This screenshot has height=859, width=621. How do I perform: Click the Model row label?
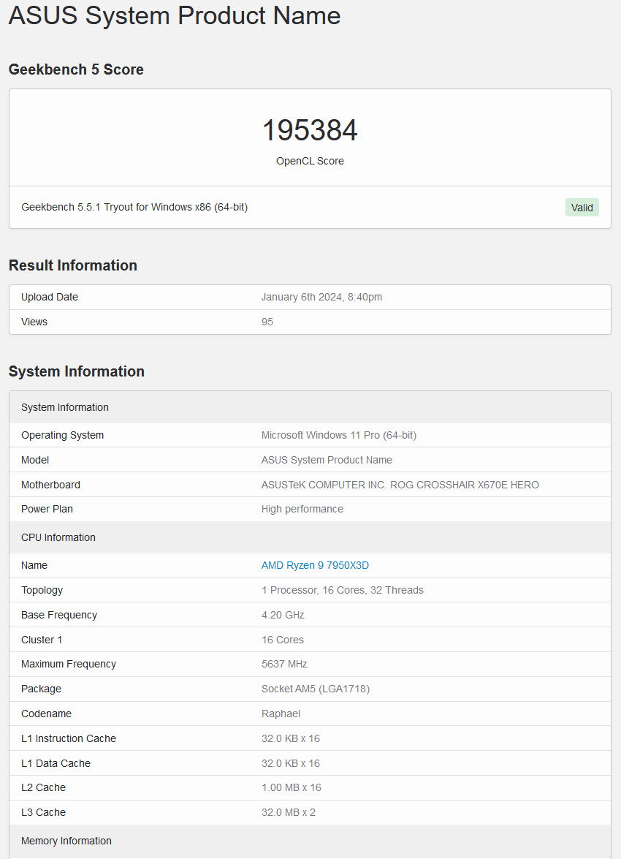click(35, 460)
